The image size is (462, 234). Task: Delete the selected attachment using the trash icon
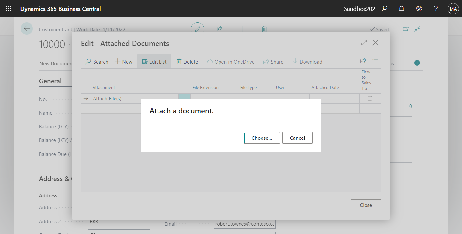pos(187,62)
